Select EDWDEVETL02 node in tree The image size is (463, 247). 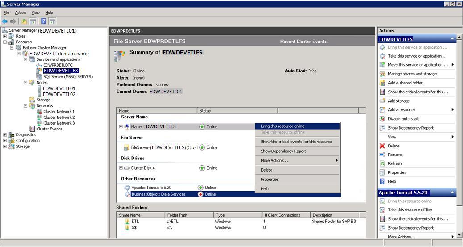[59, 94]
